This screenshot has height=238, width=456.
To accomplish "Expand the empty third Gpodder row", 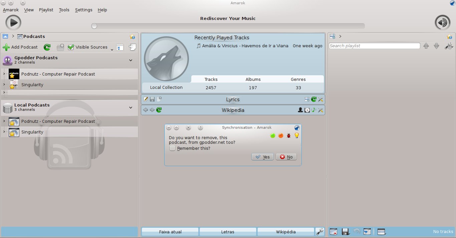I will [4, 92].
